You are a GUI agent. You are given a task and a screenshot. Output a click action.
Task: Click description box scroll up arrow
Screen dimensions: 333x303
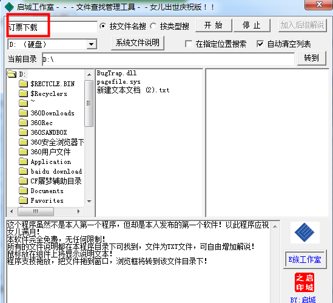tap(275, 226)
